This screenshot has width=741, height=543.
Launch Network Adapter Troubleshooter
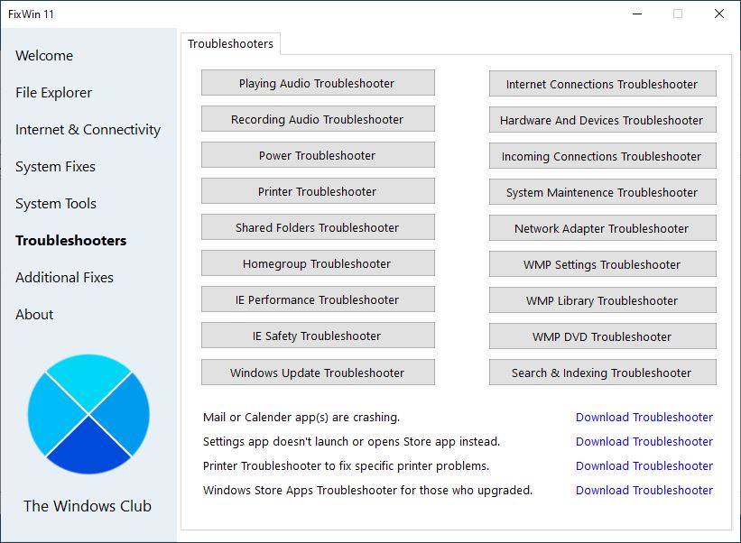(x=603, y=228)
